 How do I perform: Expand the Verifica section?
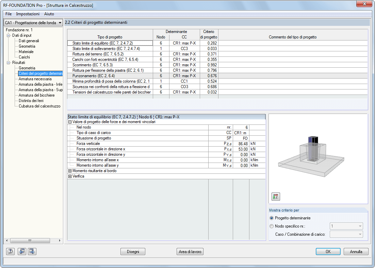(x=70, y=176)
